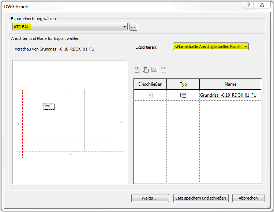Click the floor plan type icon in table
Image resolution: width=274 pixels, height=212 pixels.
pyautogui.click(x=183, y=95)
